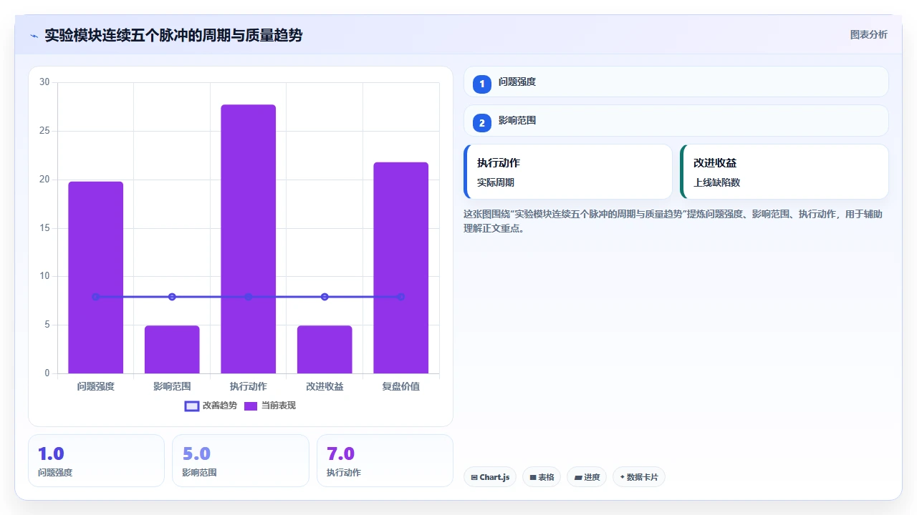Click the 进度 tag chip
Viewport: 917px width, 515px height.
click(x=587, y=477)
